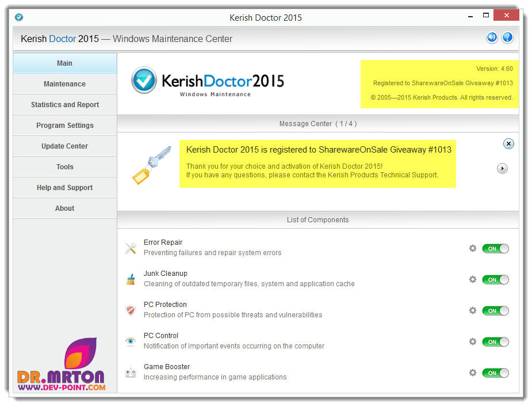Screen dimensions: 532x406
Task: Switch off Game Booster toggle
Action: click(x=495, y=373)
